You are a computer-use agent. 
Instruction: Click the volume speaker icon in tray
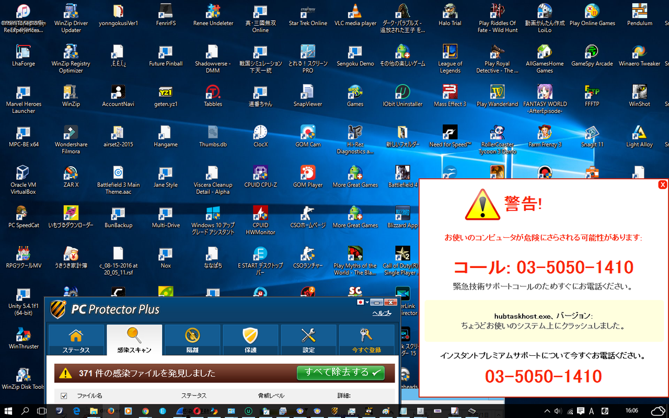click(x=558, y=411)
